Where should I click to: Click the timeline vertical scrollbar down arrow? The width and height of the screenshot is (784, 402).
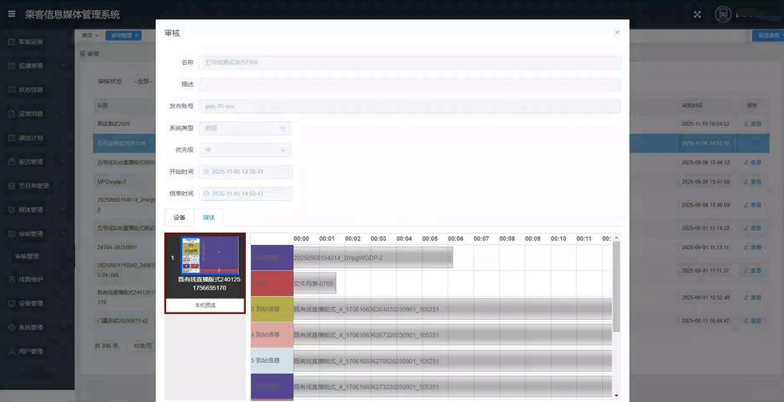[x=616, y=396]
